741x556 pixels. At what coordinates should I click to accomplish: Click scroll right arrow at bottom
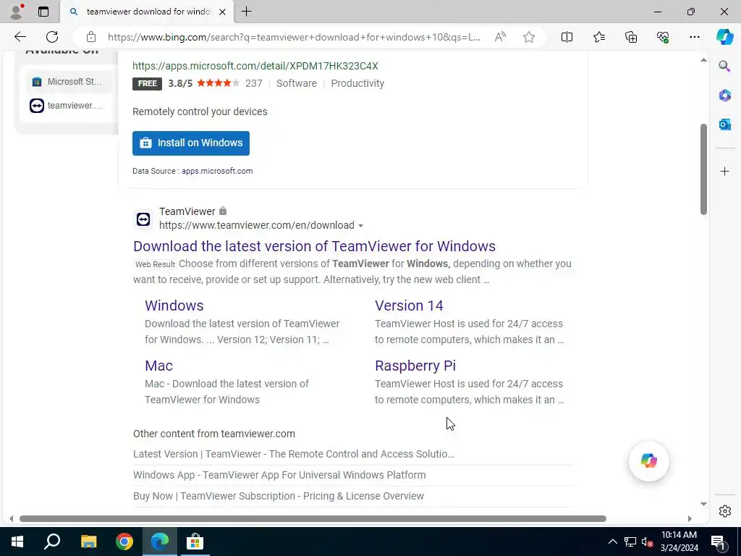(x=690, y=518)
